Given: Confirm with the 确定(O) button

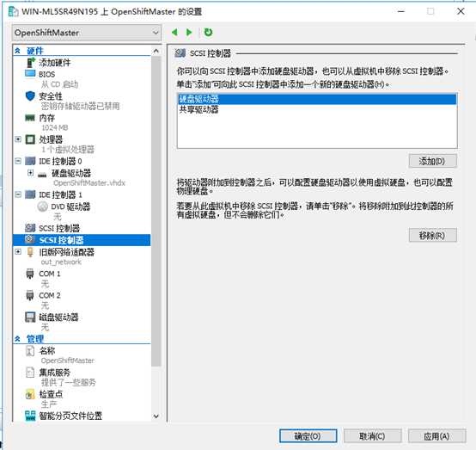Looking at the screenshot, I should pyautogui.click(x=308, y=436).
